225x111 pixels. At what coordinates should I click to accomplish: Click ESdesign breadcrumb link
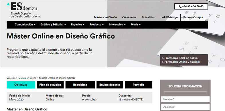11,78
